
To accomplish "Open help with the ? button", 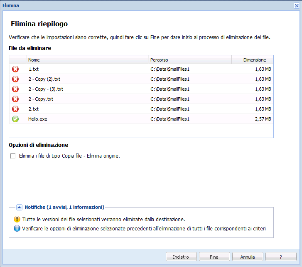I will tap(281, 257).
